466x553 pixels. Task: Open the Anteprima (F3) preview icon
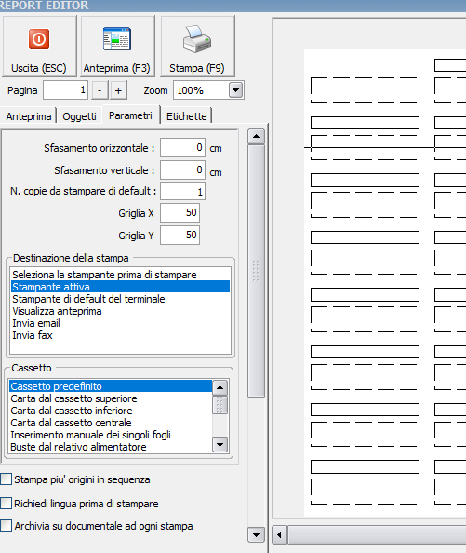point(117,38)
